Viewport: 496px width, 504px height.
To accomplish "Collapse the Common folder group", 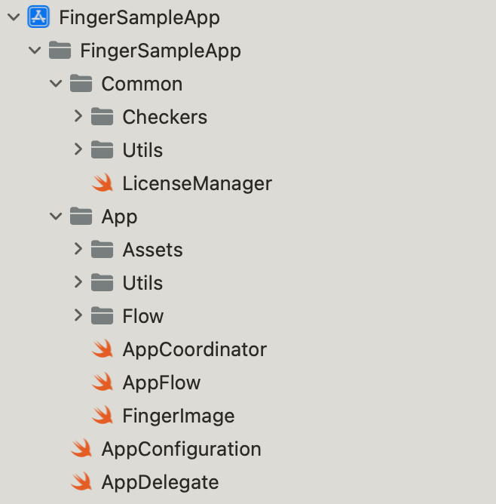I will pyautogui.click(x=56, y=84).
